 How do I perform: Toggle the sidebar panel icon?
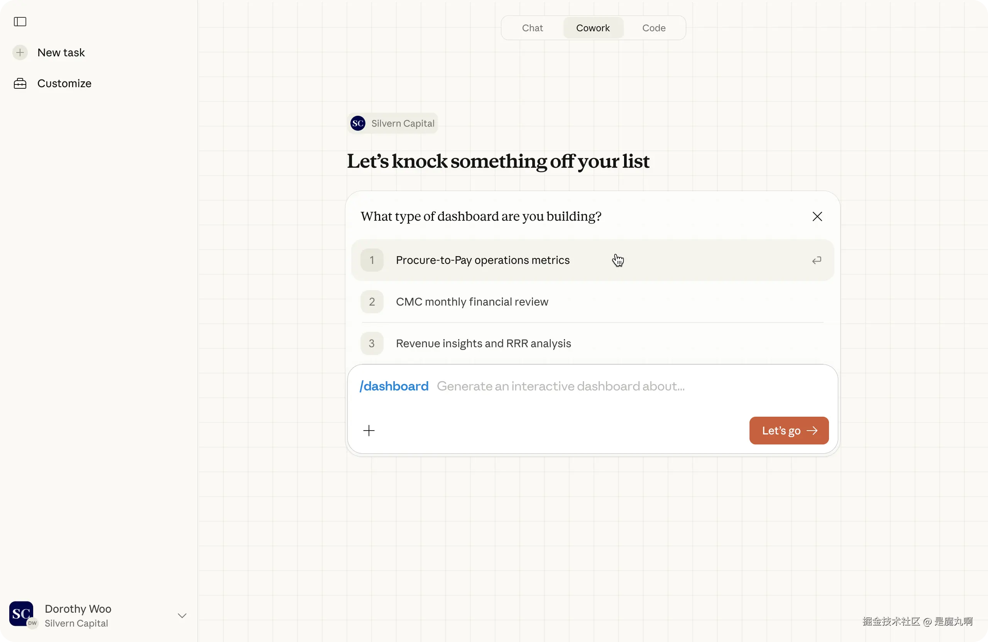[x=20, y=22]
